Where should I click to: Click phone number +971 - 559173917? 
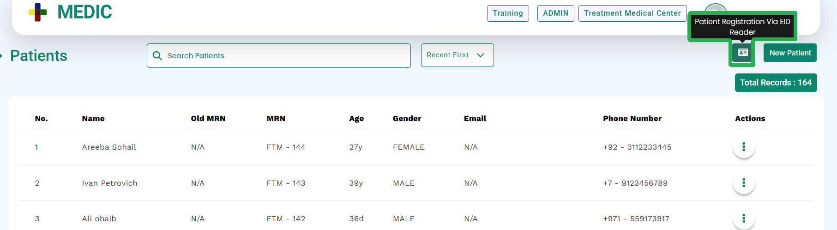coord(636,218)
